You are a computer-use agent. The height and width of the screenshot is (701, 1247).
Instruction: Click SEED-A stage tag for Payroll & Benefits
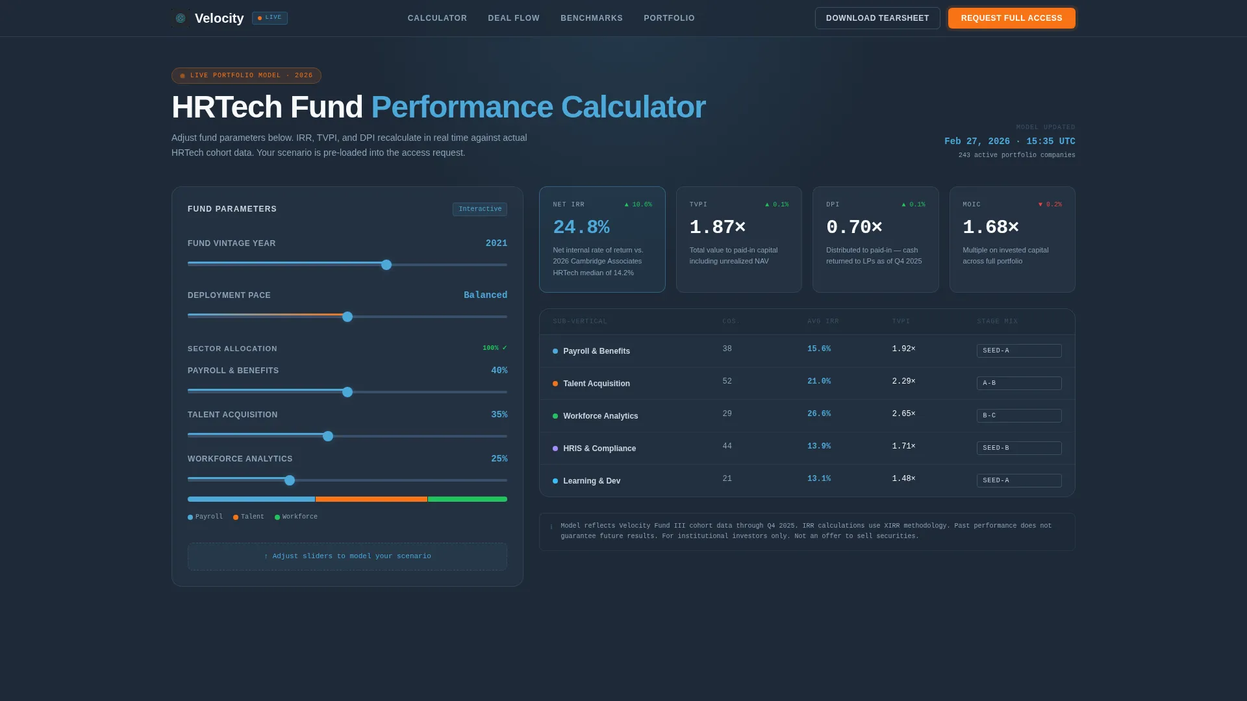(x=1019, y=351)
